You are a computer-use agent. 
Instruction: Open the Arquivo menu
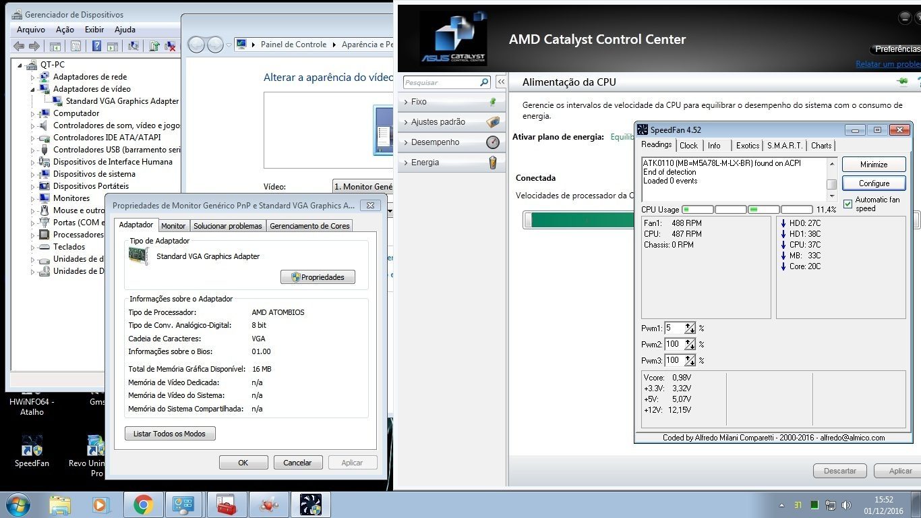(x=30, y=30)
